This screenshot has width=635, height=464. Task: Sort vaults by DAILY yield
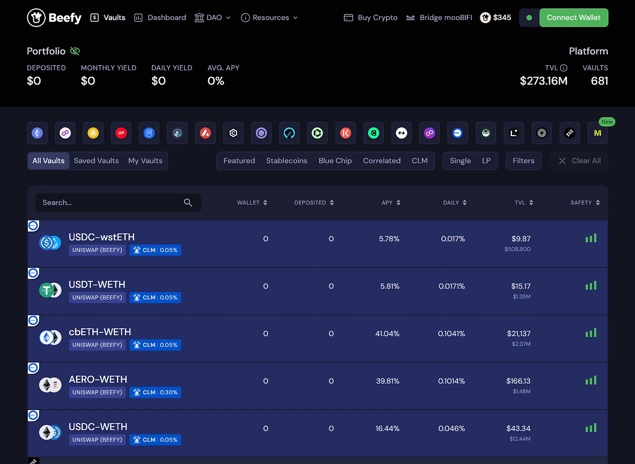click(x=455, y=203)
